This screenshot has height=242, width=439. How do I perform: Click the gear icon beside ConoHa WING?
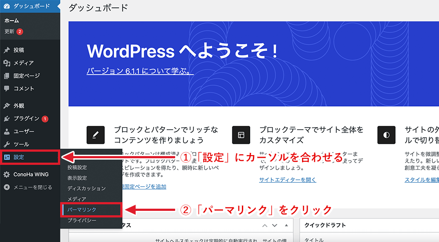7,174
